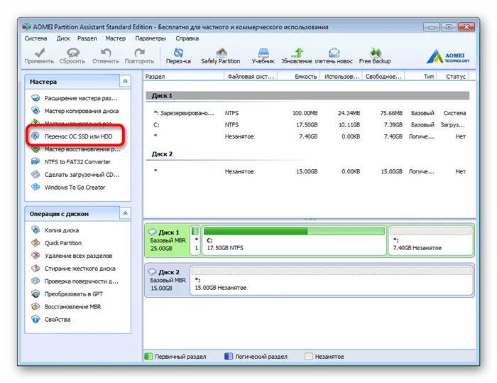Select Диск 1 Базовый MBR 25.00GB label

click(168, 240)
